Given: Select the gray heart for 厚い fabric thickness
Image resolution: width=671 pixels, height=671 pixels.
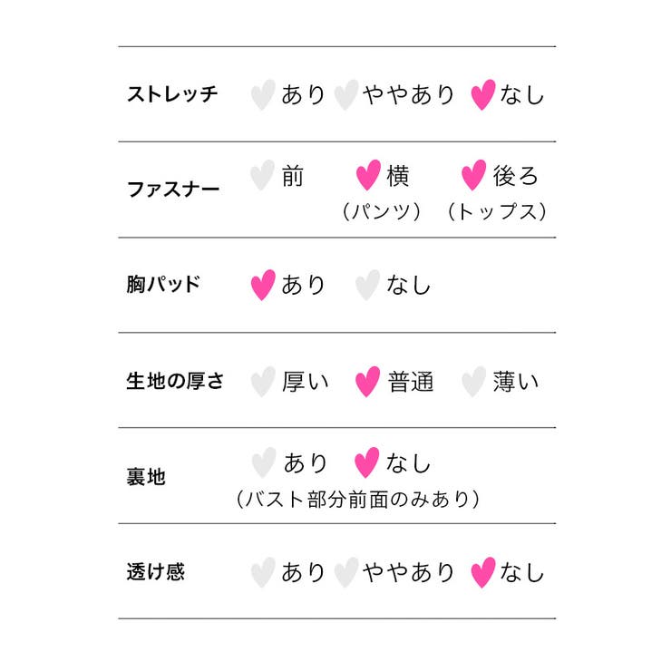Looking at the screenshot, I should tap(263, 382).
